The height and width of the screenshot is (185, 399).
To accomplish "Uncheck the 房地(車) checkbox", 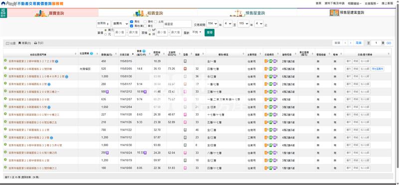I will pyautogui.click(x=132, y=26).
